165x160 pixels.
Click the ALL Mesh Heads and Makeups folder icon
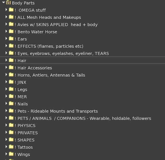(11, 17)
